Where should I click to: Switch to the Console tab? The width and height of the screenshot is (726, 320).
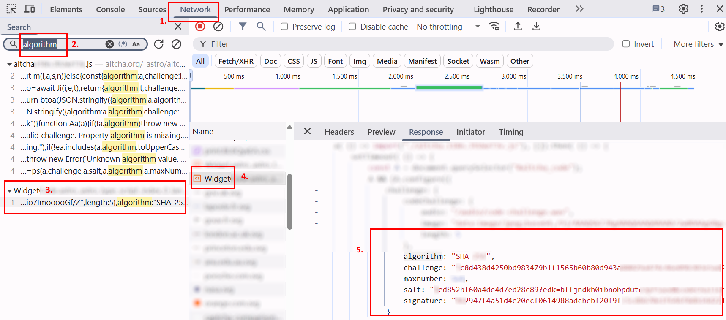[110, 9]
